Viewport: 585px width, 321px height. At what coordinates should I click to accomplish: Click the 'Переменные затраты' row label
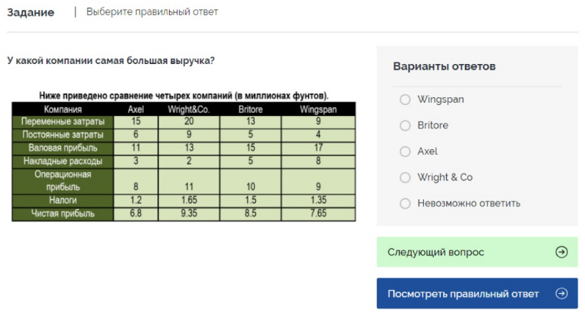pyautogui.click(x=63, y=122)
